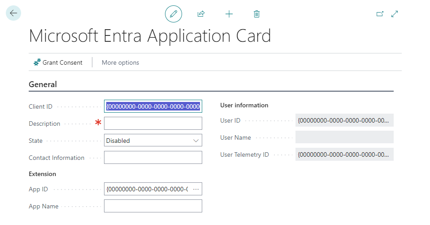Focus the Description input field
This screenshot has width=430, height=225.
pyautogui.click(x=153, y=124)
